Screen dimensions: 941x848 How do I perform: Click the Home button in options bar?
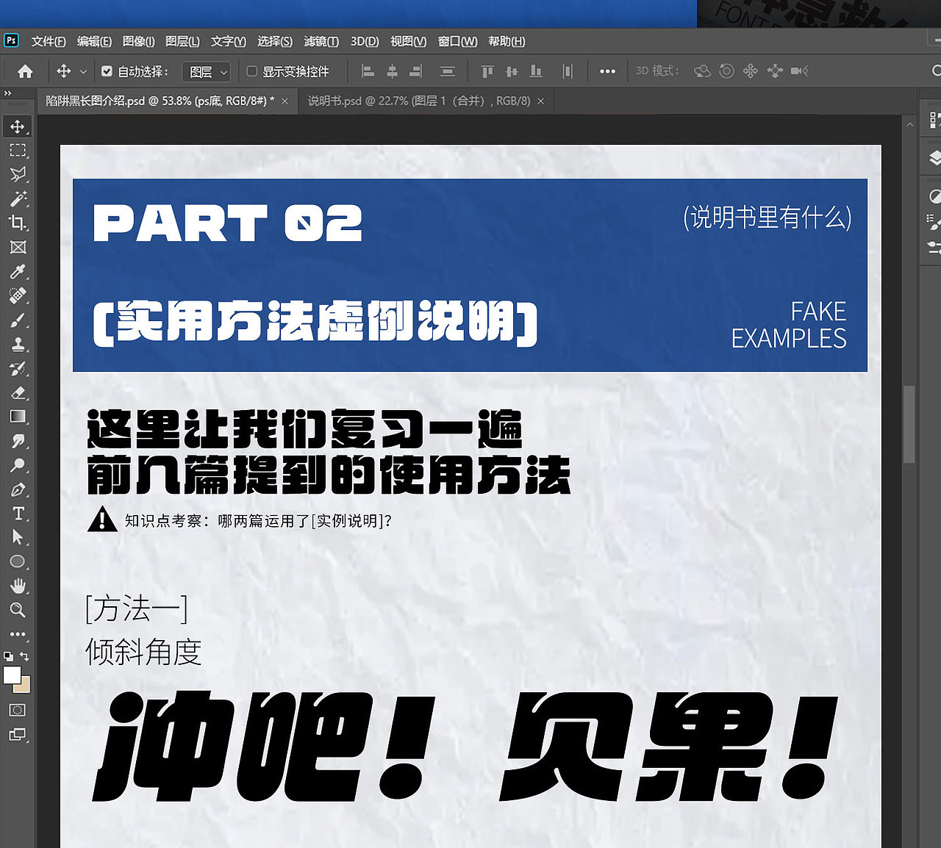click(x=25, y=71)
